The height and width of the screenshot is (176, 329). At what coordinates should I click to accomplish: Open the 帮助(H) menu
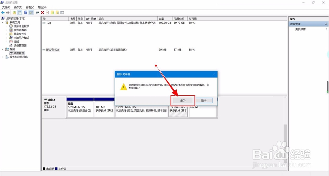[42, 7]
